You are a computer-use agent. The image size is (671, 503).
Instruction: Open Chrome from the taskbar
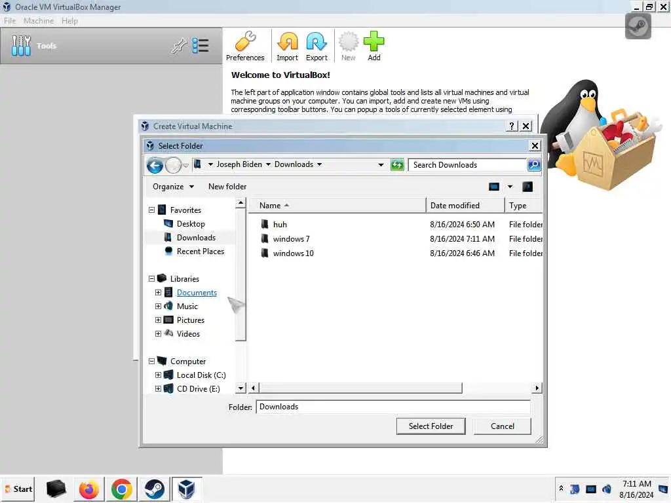tap(121, 489)
